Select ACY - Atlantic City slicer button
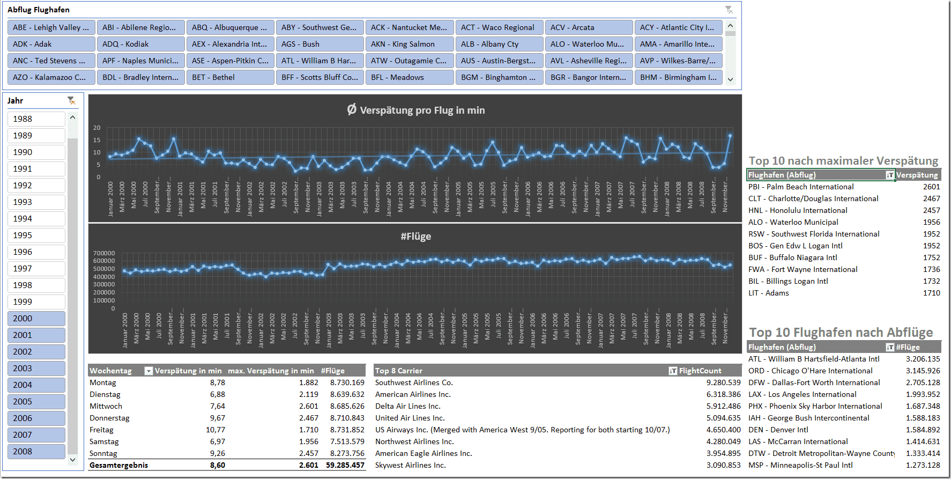This screenshot has width=951, height=479. pos(679,27)
